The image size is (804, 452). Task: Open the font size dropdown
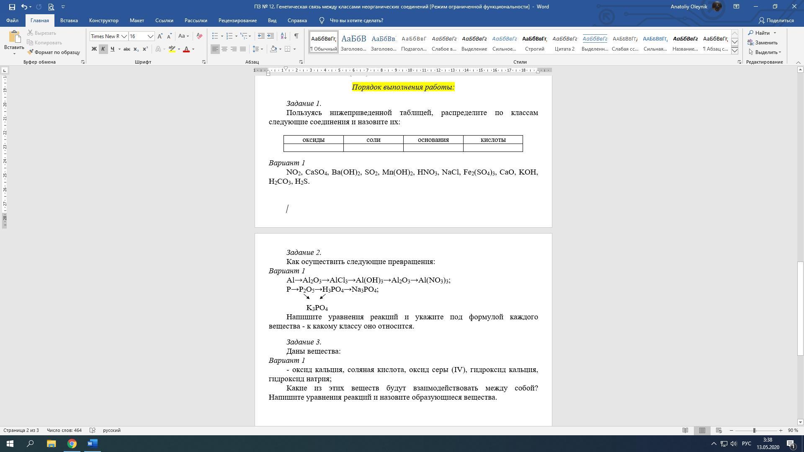(150, 36)
